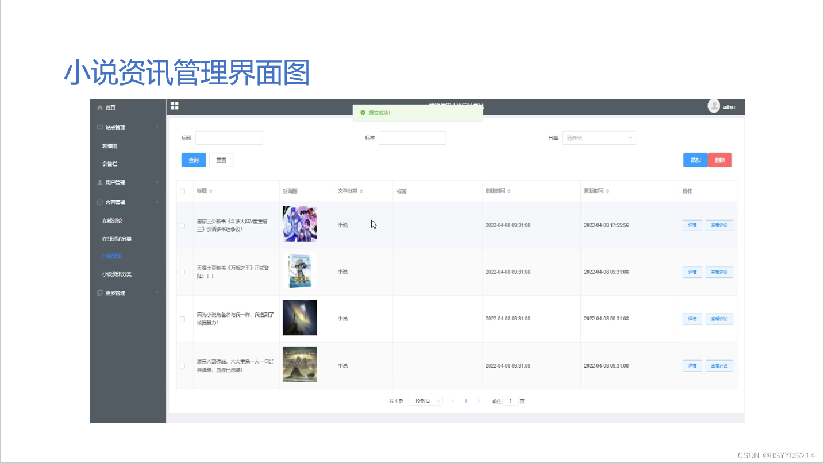
Task: Go to previous page arrow
Action: [x=453, y=401]
